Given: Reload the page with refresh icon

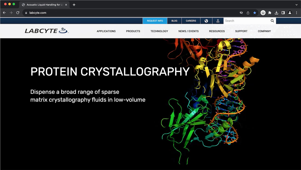Looking at the screenshot, I should 18,13.
